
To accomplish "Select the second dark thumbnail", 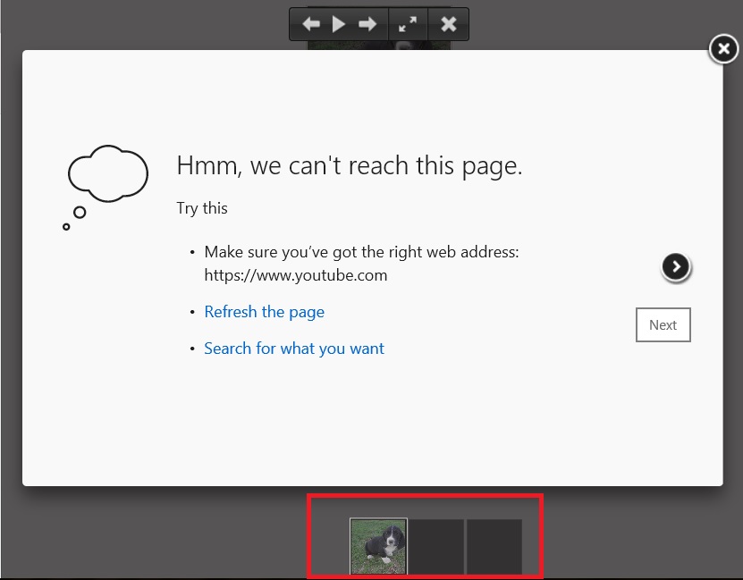I will click(x=436, y=546).
